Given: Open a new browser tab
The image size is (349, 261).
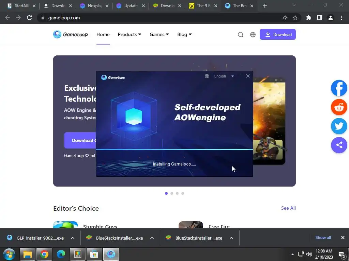Looking at the screenshot, I should point(264,6).
